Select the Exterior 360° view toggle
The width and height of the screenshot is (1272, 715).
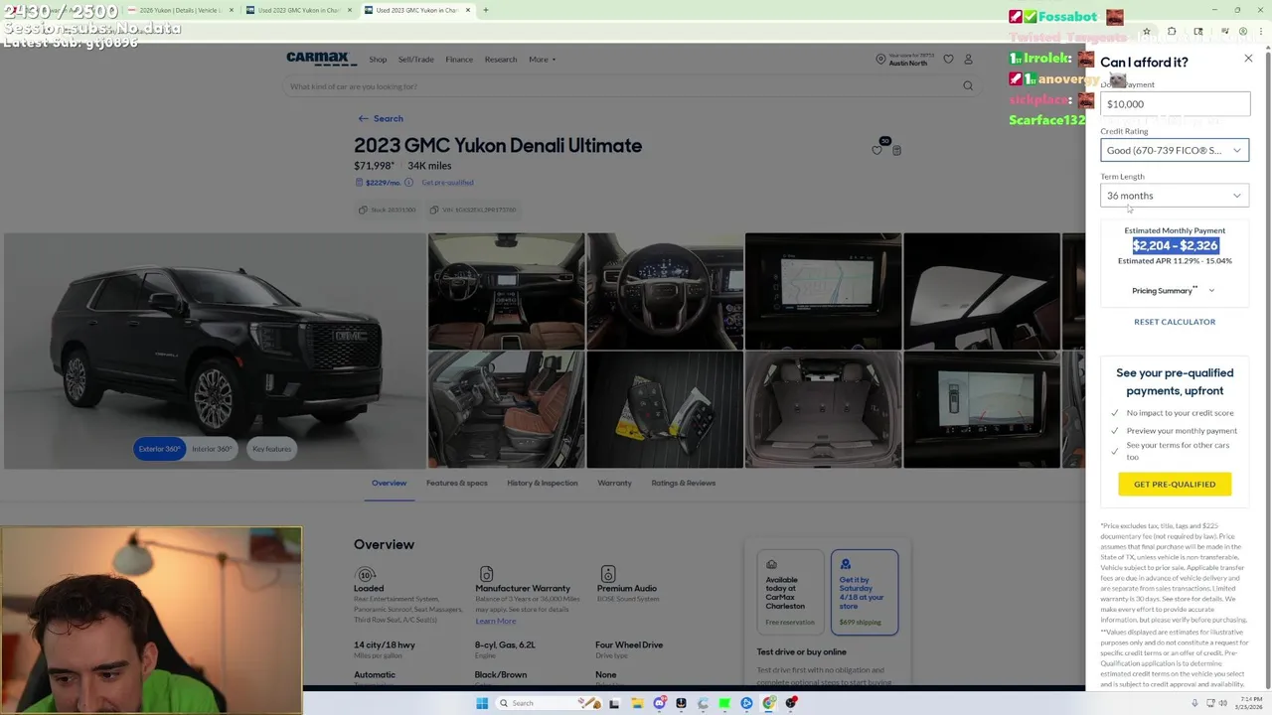pos(159,449)
